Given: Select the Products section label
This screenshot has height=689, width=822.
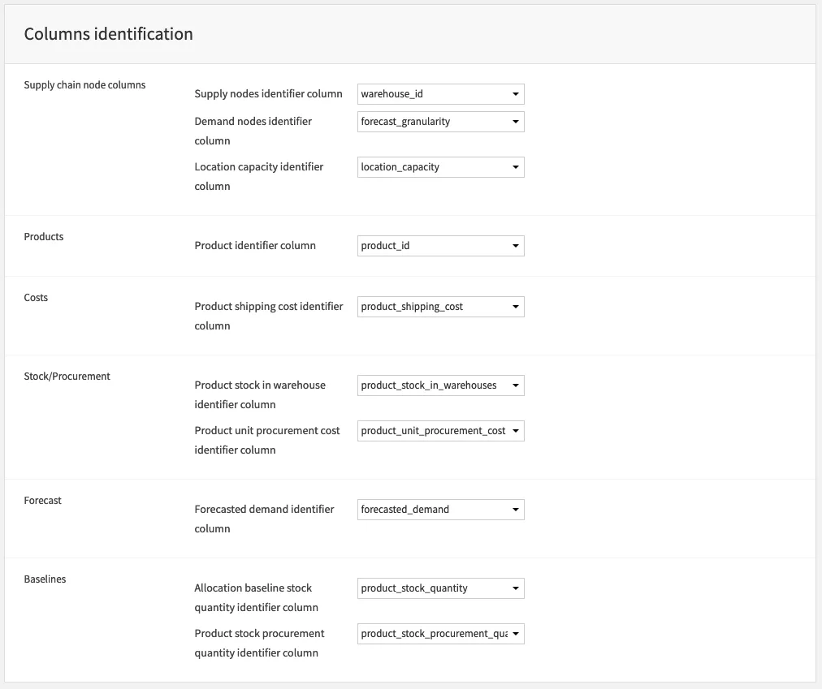Looking at the screenshot, I should [44, 237].
